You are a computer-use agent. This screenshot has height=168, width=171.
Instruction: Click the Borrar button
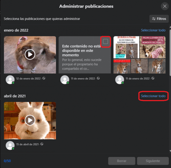point(122,161)
